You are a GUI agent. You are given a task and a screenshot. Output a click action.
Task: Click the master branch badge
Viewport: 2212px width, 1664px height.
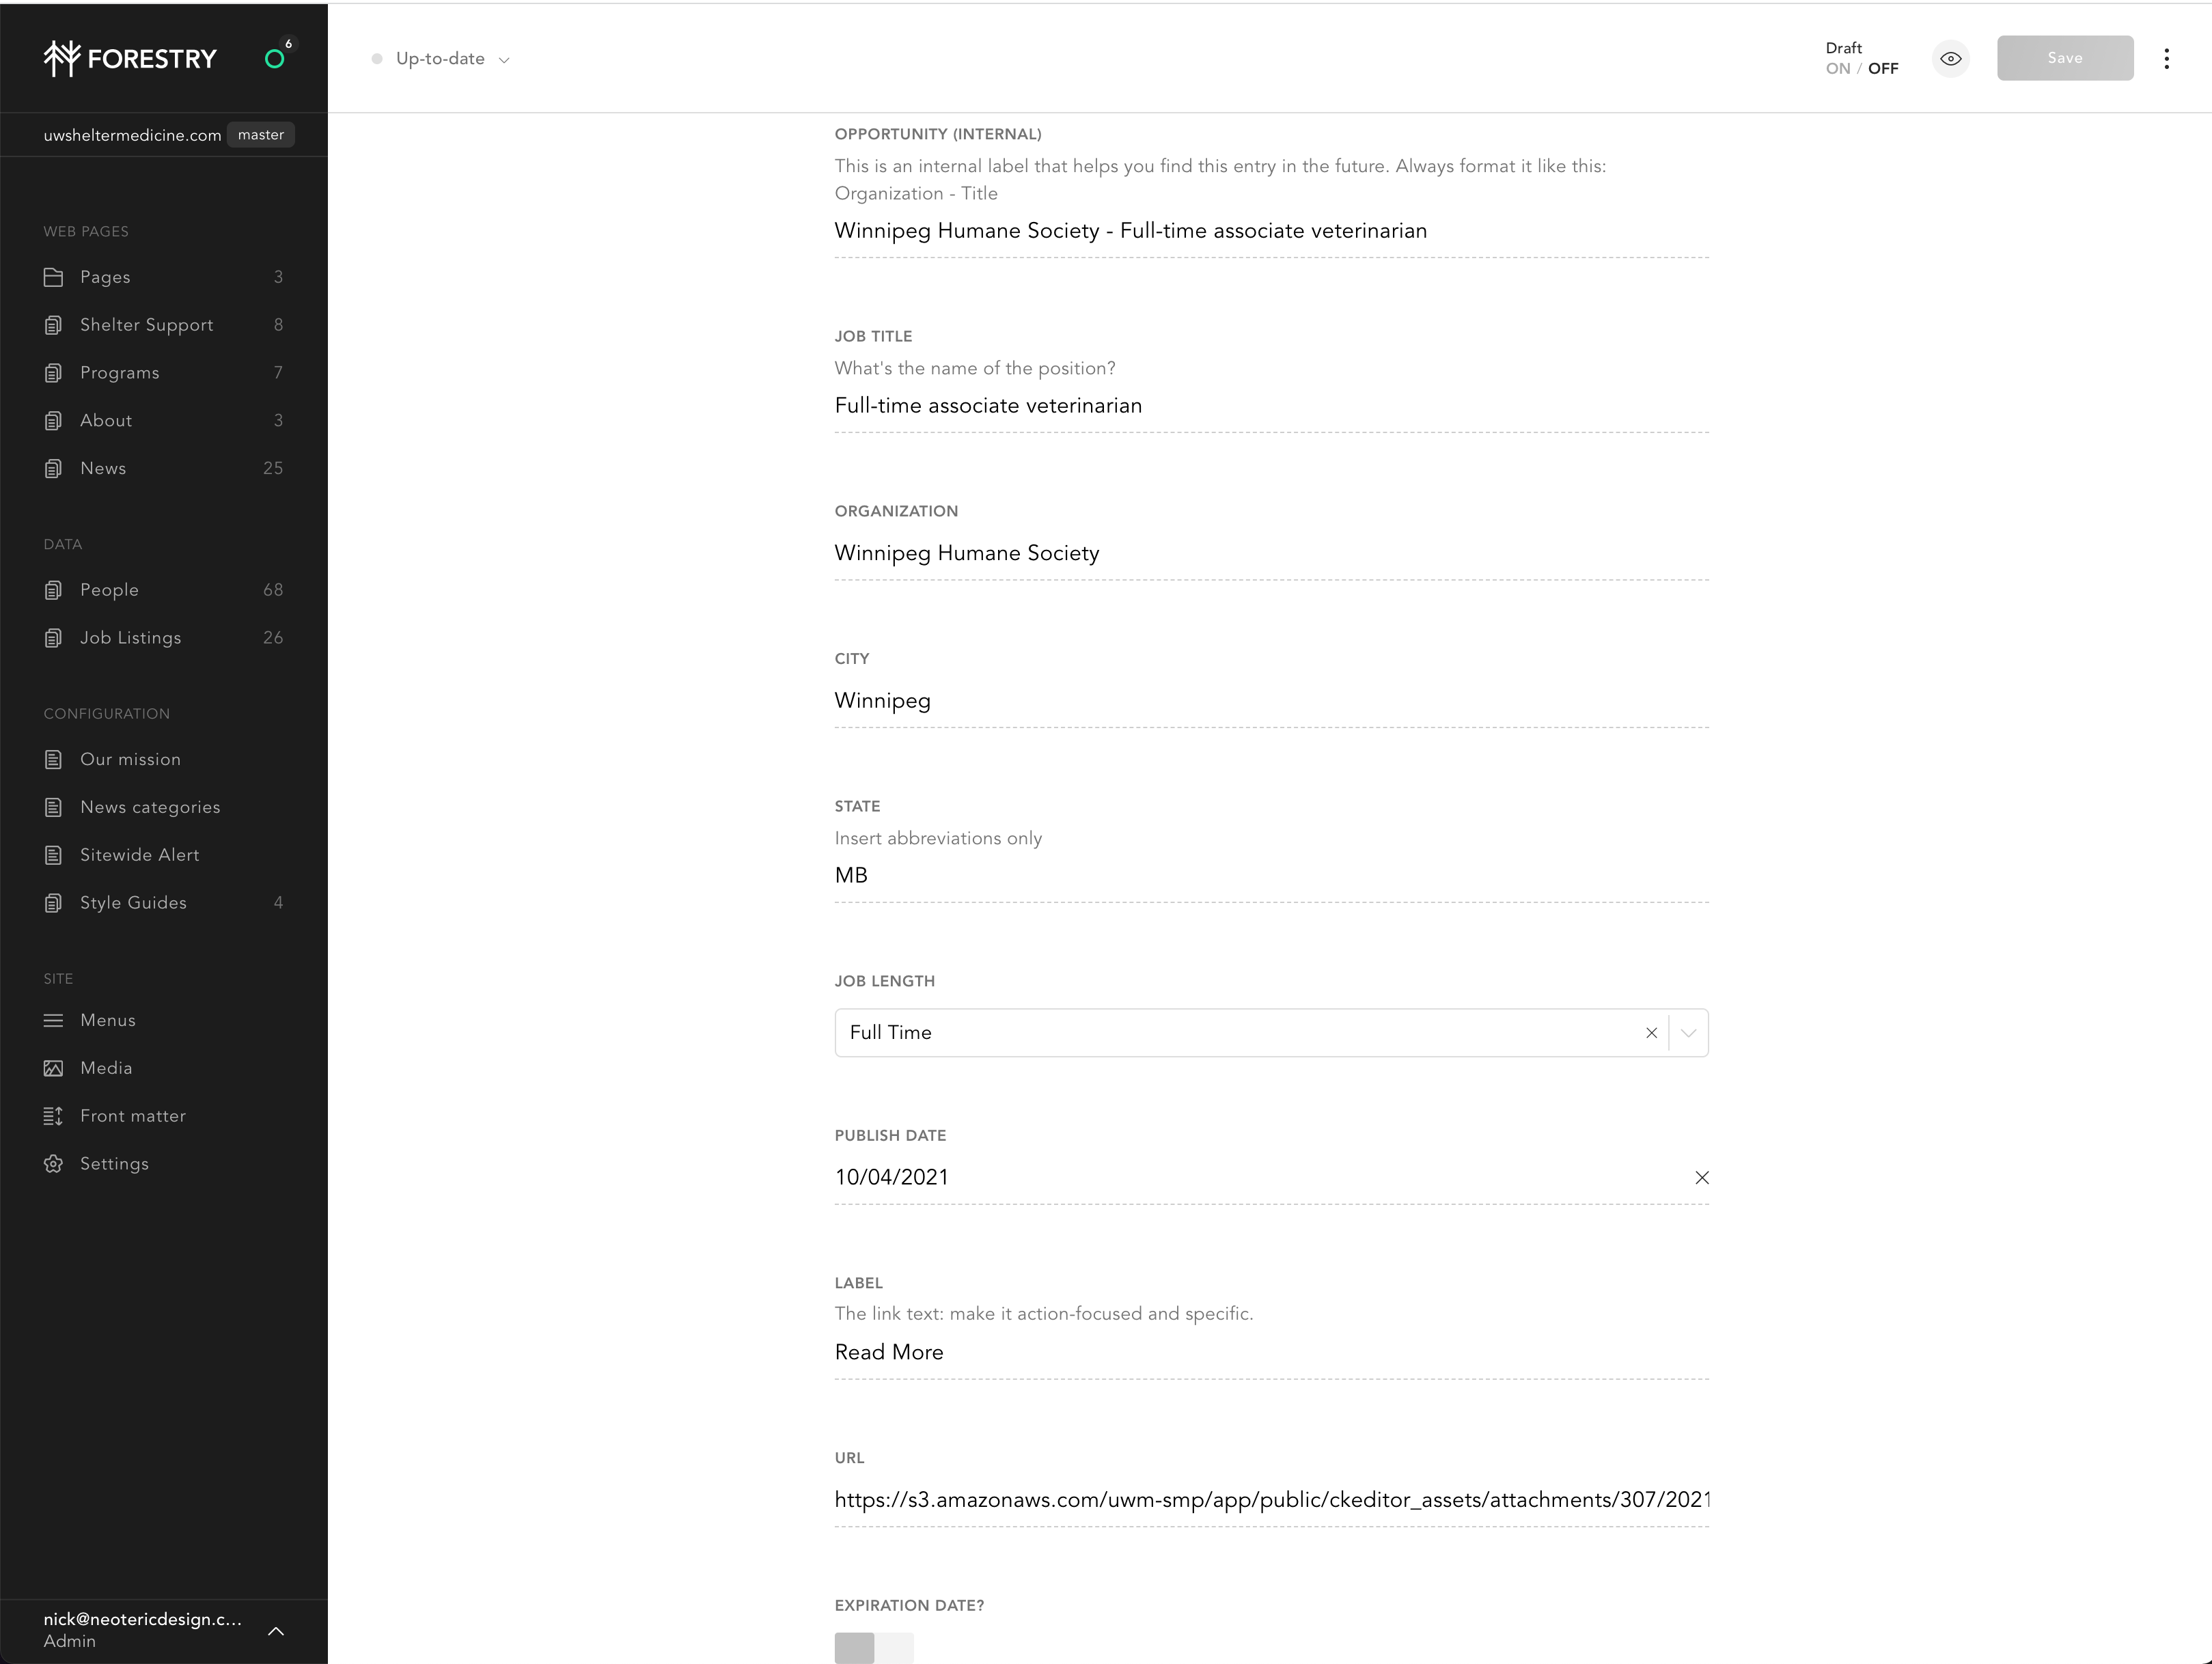tap(260, 135)
